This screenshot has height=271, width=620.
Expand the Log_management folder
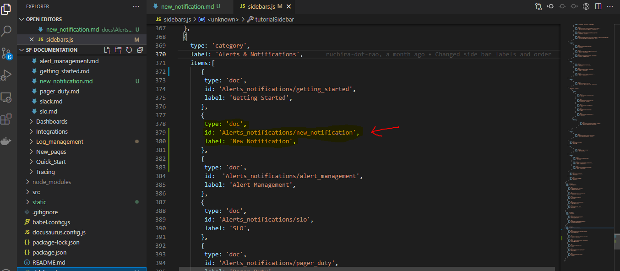point(60,141)
